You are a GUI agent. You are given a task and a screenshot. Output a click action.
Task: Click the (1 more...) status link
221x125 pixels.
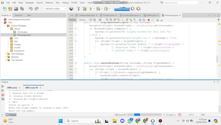(171, 115)
